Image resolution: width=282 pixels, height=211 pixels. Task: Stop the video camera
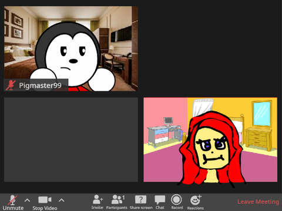pyautogui.click(x=45, y=203)
